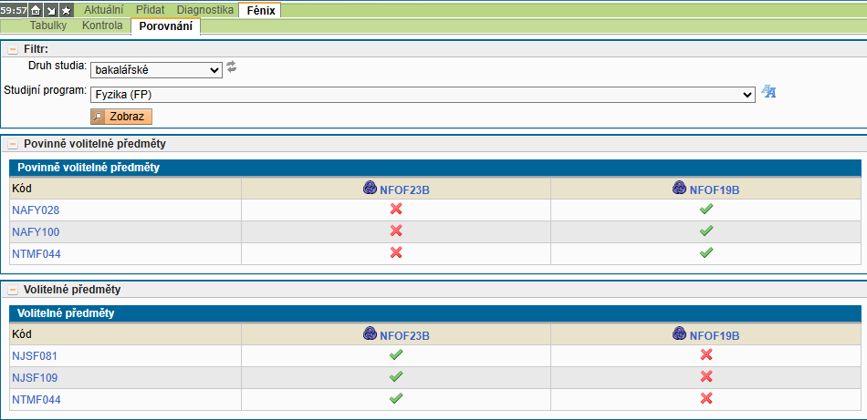Click the home icon in top bar
Image resolution: width=867 pixels, height=420 pixels.
tap(36, 10)
